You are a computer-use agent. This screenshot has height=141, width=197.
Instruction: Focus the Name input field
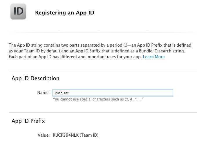(113, 93)
